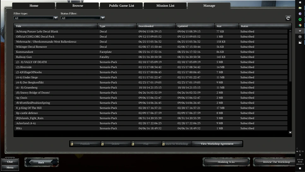Click the Fatality type cell

point(105,57)
